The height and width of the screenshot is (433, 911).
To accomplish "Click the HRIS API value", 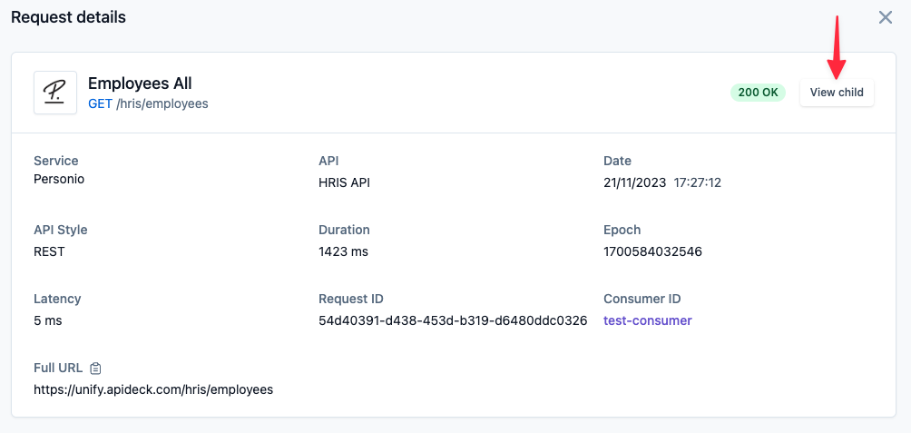I will click(x=345, y=183).
